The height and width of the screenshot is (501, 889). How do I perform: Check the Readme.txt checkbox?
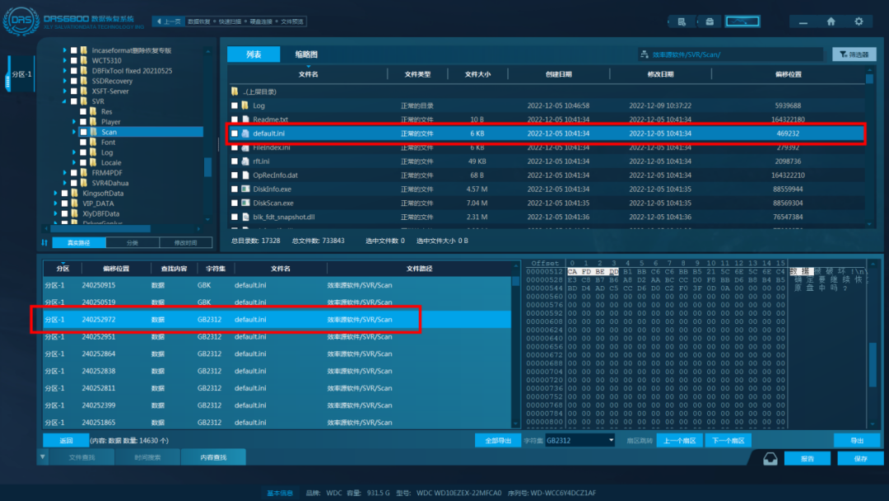pos(234,119)
